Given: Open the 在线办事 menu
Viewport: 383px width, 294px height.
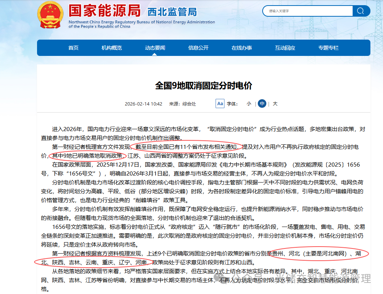Looking at the screenshot, I should click(242, 48).
